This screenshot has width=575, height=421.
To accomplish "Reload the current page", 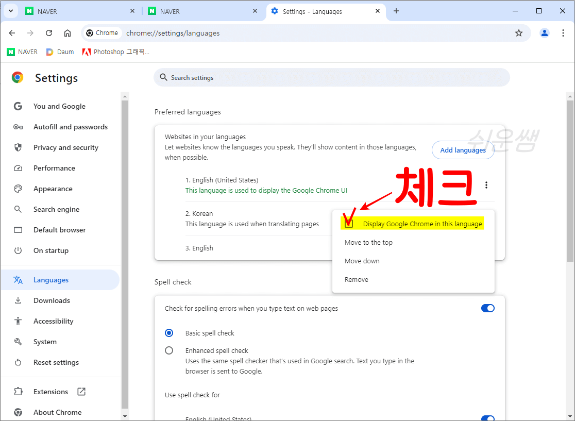I will [x=49, y=33].
